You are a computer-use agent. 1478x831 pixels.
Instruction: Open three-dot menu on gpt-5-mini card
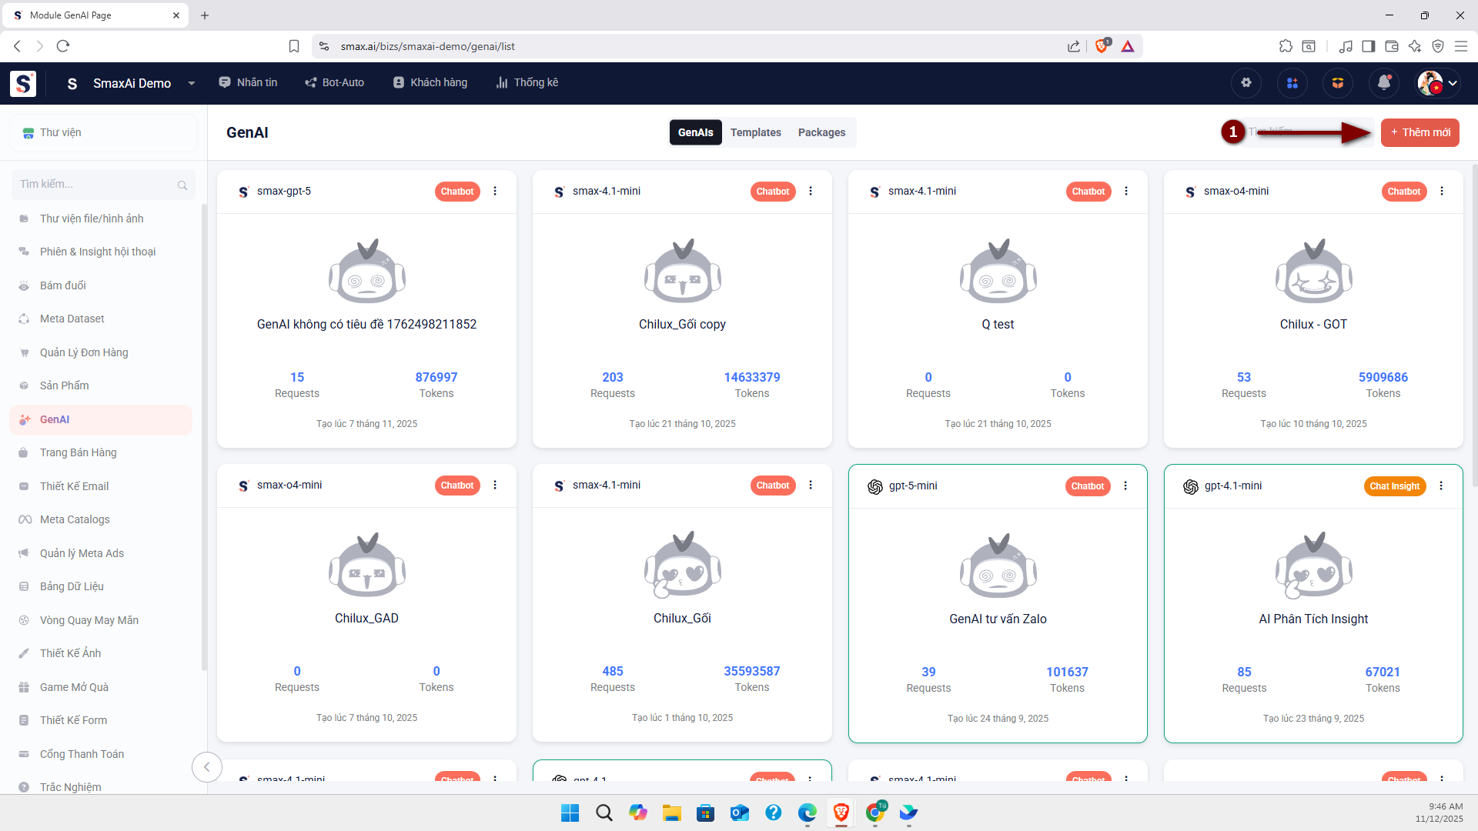pyautogui.click(x=1125, y=486)
